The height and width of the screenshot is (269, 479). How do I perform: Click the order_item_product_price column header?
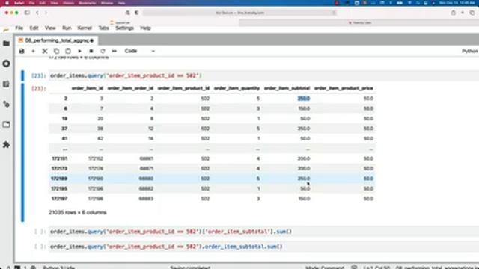point(344,88)
